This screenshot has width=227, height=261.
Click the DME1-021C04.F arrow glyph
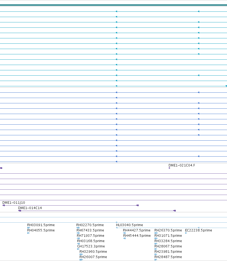(x=169, y=168)
